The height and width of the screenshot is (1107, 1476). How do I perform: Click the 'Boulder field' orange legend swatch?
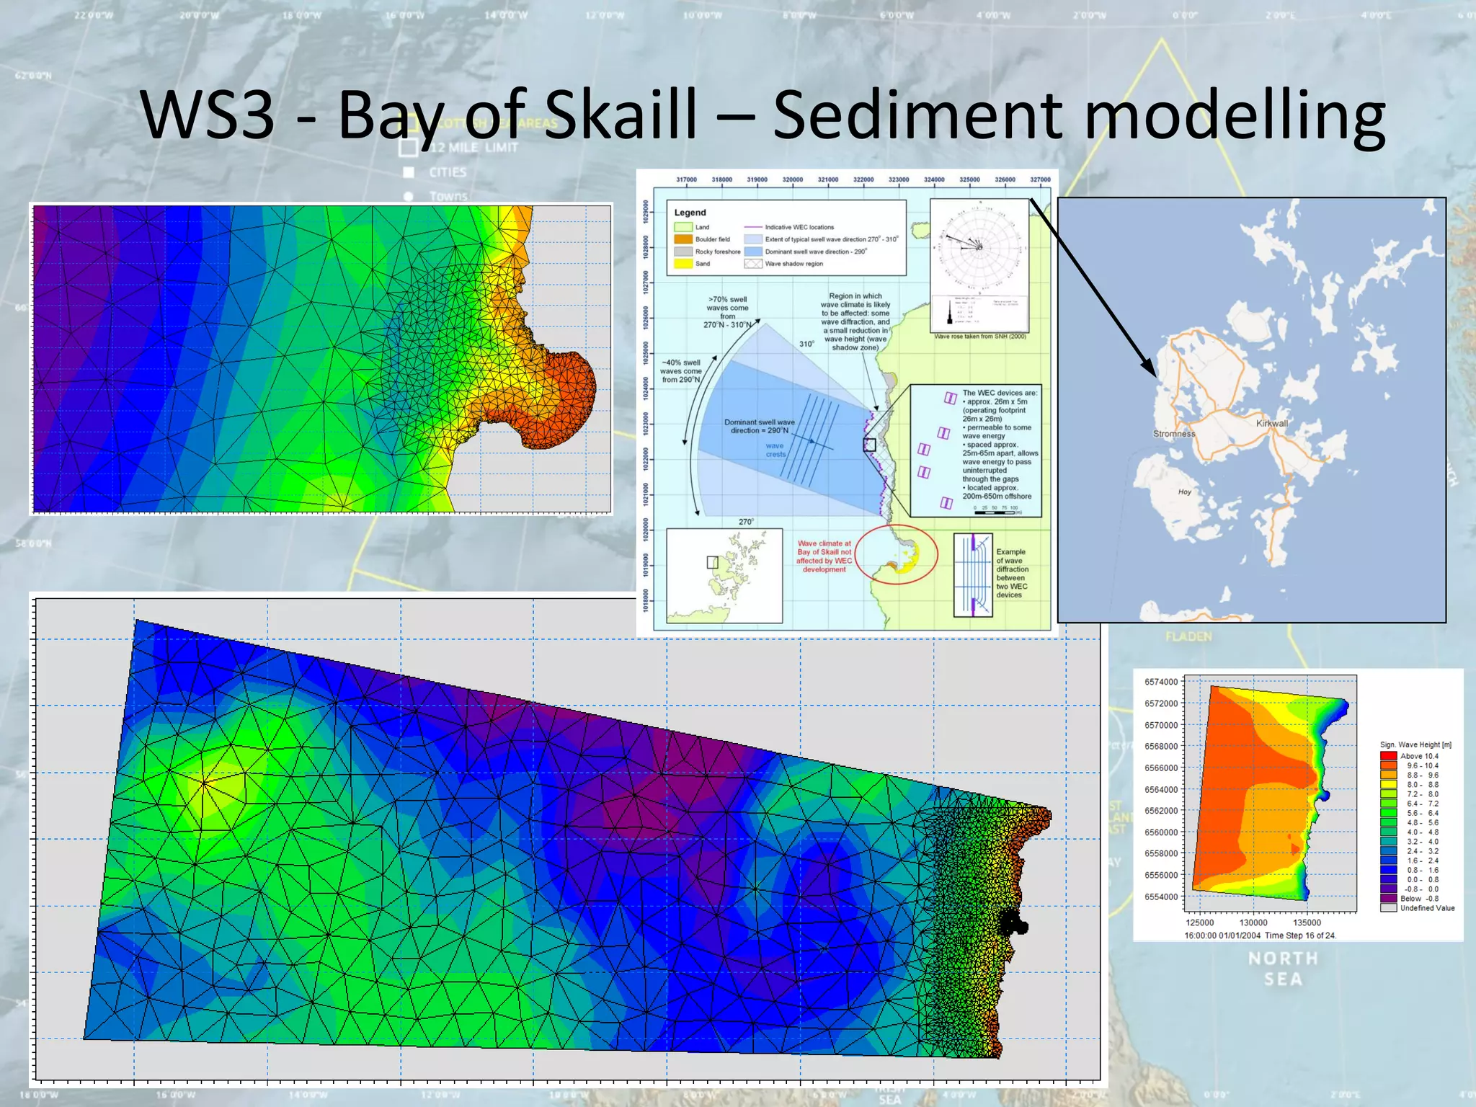coord(683,239)
